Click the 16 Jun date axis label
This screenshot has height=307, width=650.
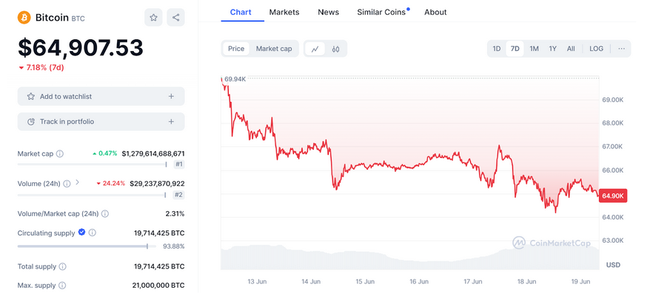pos(419,282)
